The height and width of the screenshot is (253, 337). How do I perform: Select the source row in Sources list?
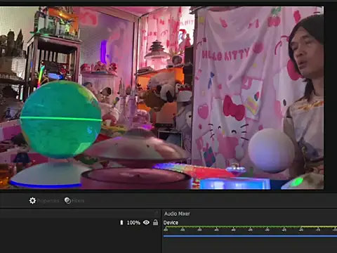pyautogui.click(x=80, y=223)
